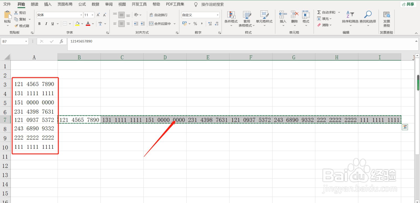Click the Copy (复制) icon
The height and width of the screenshot is (203, 420).
point(16,19)
